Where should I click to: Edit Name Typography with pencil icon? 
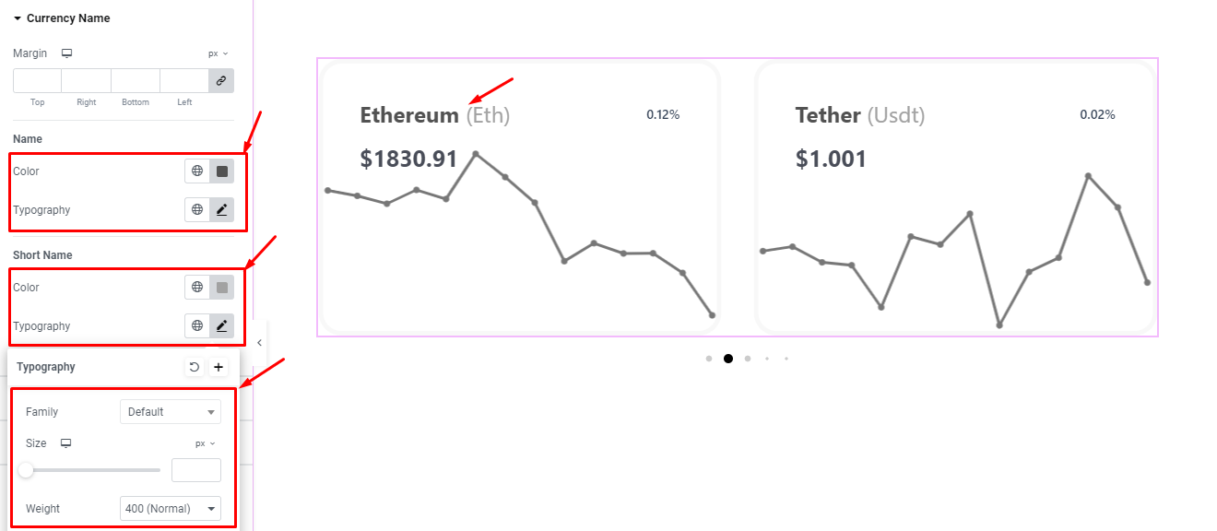(x=221, y=210)
